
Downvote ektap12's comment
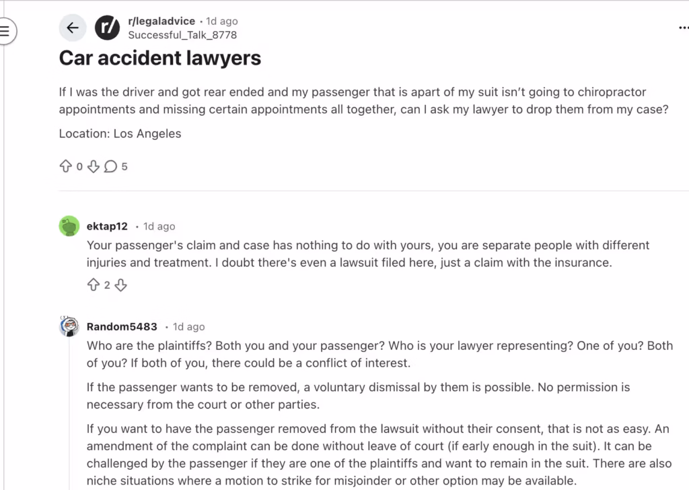(120, 285)
